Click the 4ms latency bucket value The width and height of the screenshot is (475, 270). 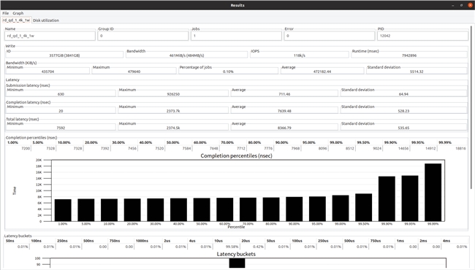(x=462, y=247)
